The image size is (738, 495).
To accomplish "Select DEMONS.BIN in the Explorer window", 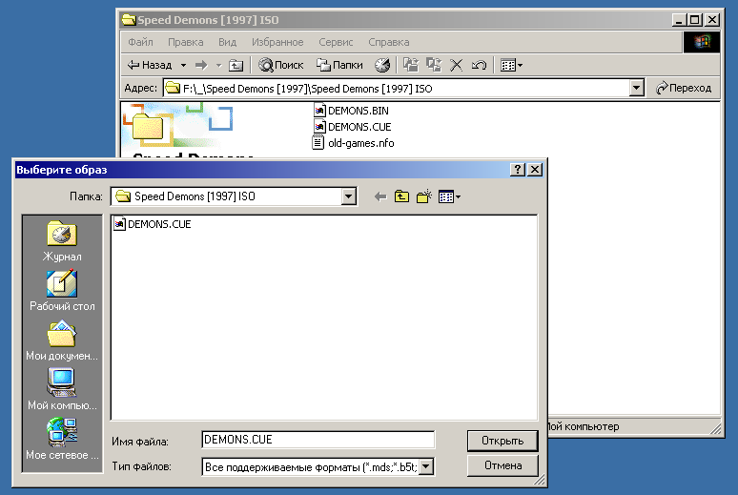I will coord(351,111).
